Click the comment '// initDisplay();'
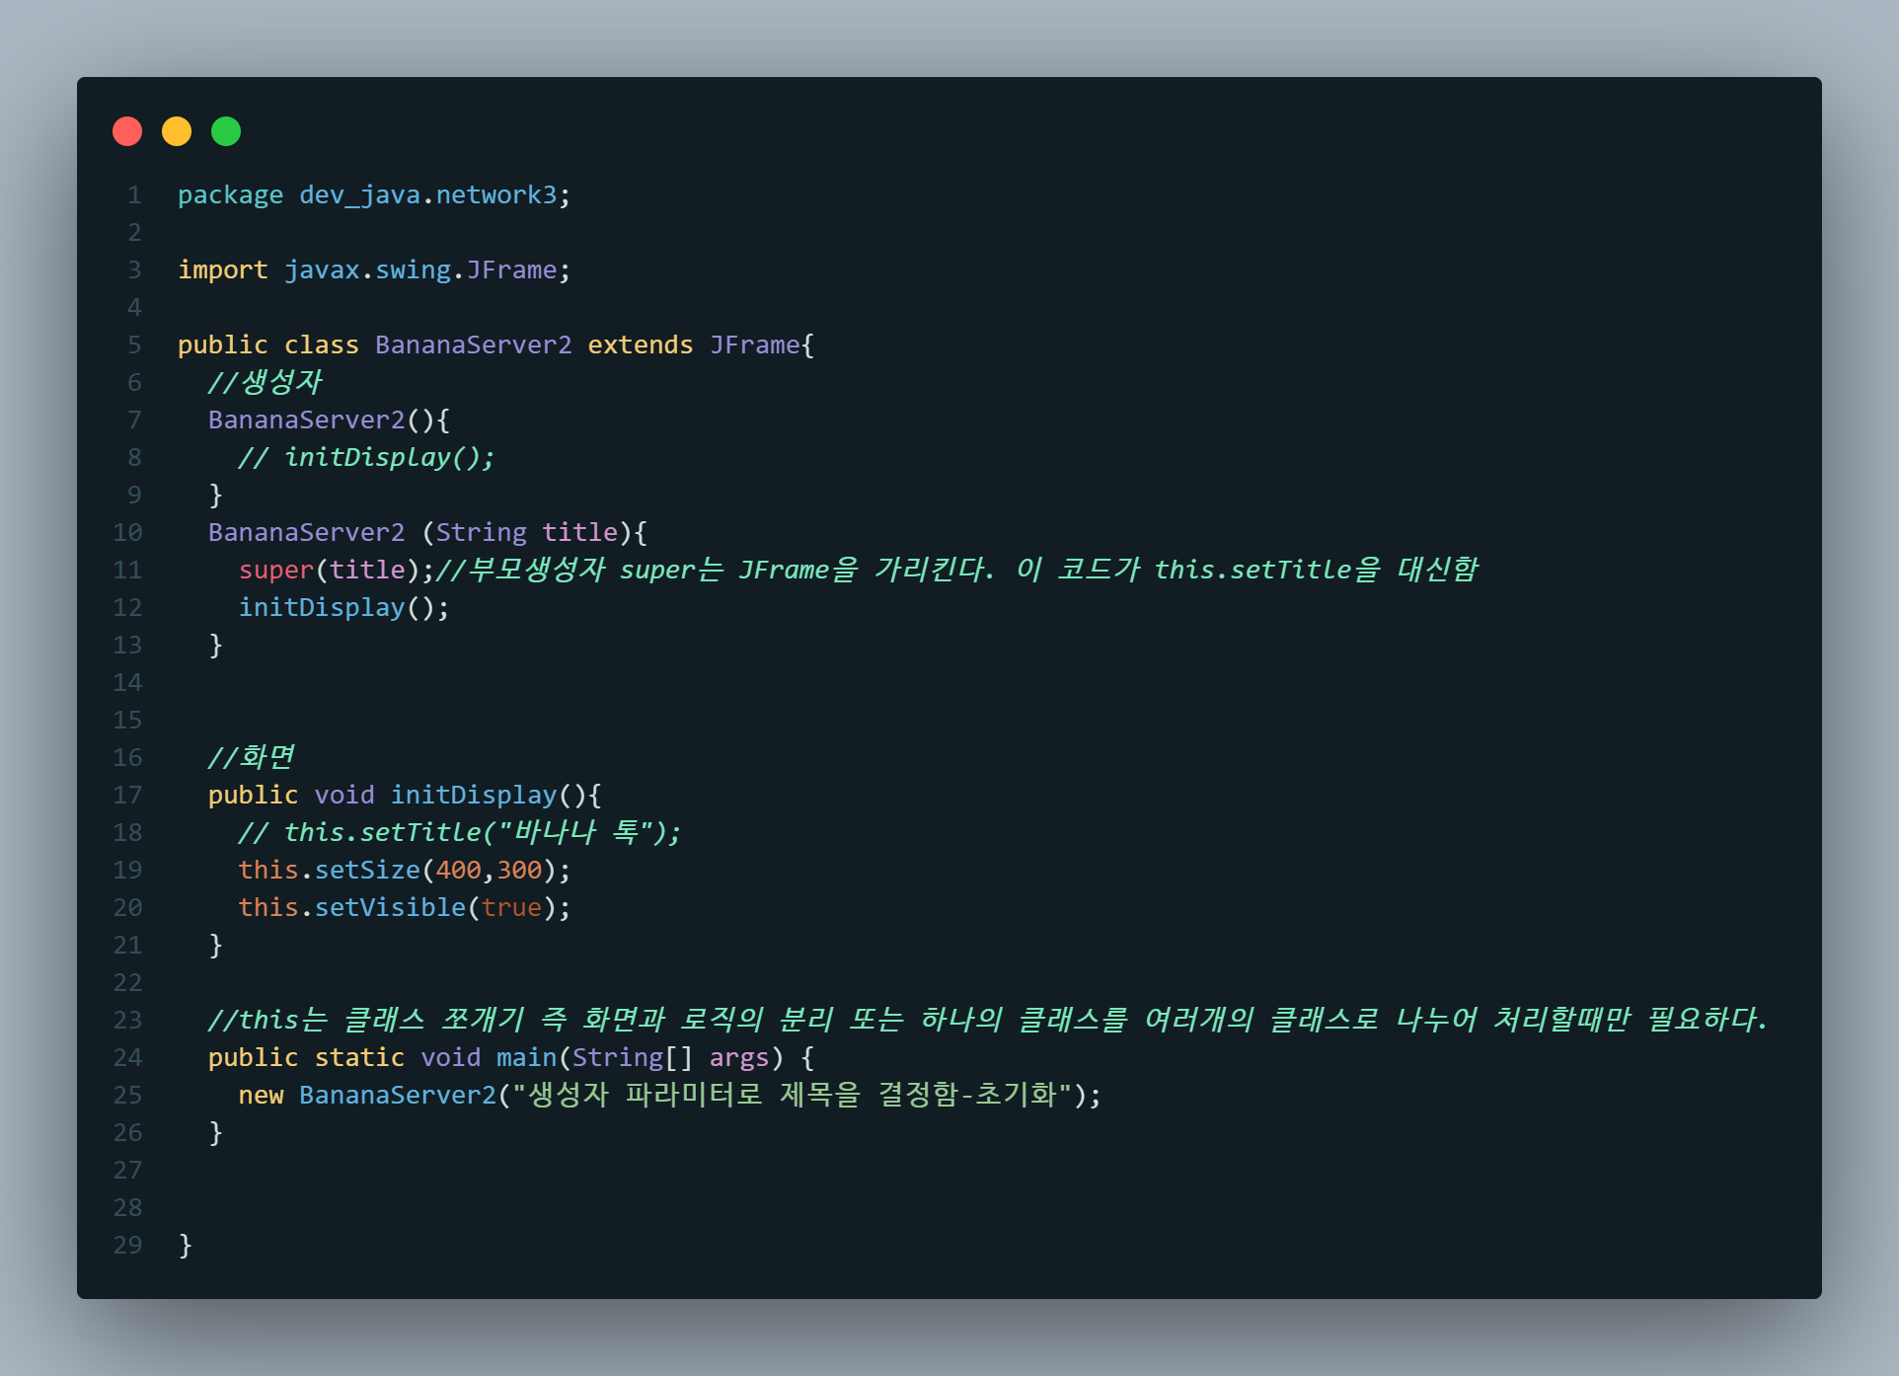Viewport: 1899px width, 1376px height. [366, 458]
